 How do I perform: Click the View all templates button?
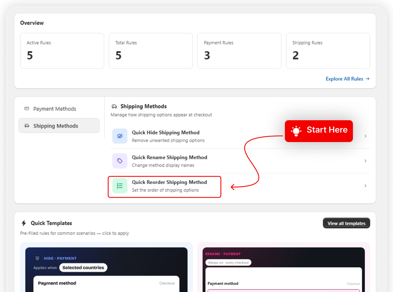(x=346, y=223)
